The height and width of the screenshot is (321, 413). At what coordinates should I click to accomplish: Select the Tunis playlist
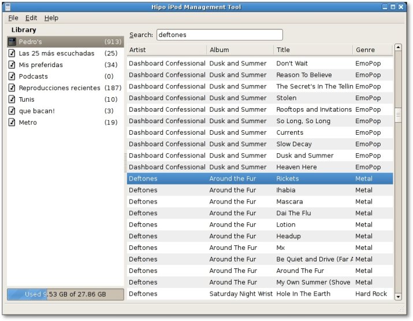tap(65, 99)
